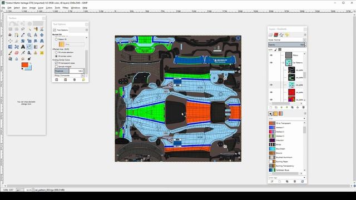Open the Fill by dropdown

pyautogui.click(x=83, y=76)
